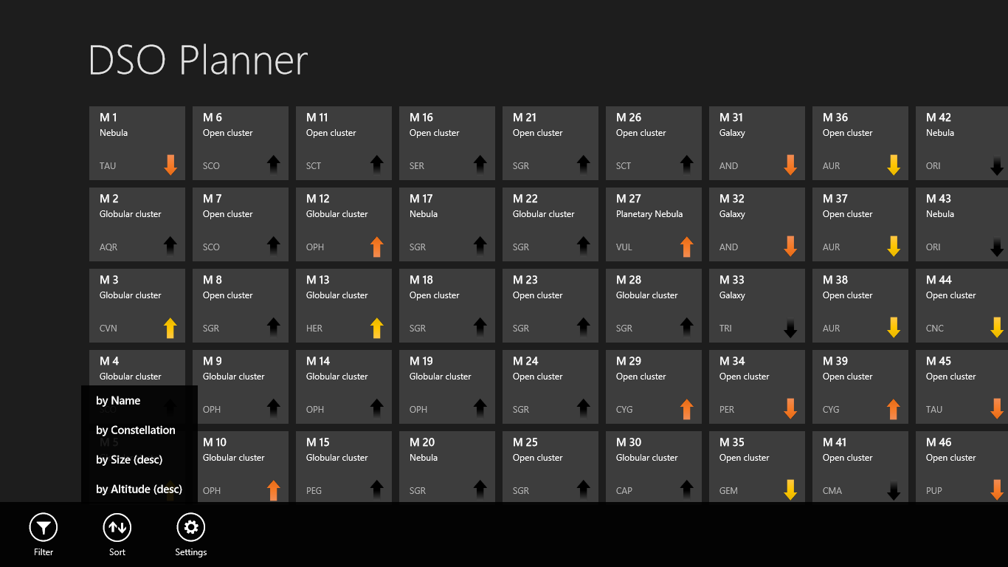Click the orange up arrow on M 10
The width and height of the screenshot is (1008, 567).
[274, 489]
